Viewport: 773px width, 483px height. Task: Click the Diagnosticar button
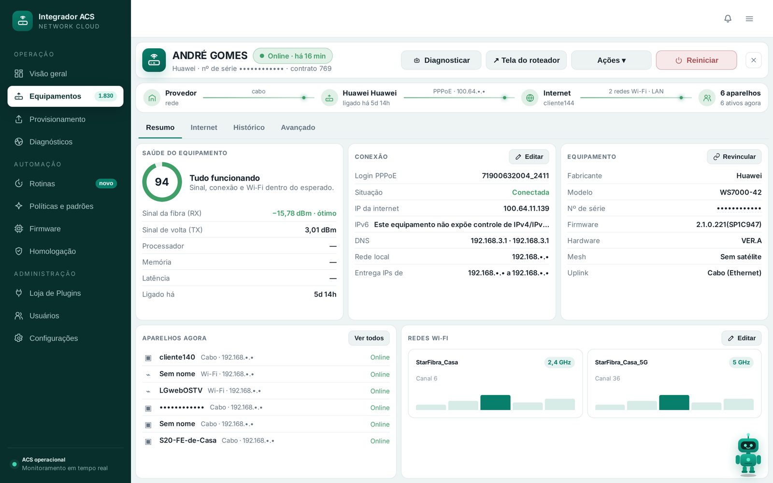pos(441,60)
